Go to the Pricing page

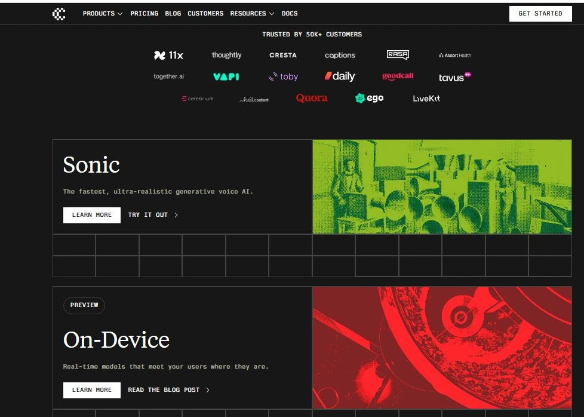pyautogui.click(x=144, y=13)
